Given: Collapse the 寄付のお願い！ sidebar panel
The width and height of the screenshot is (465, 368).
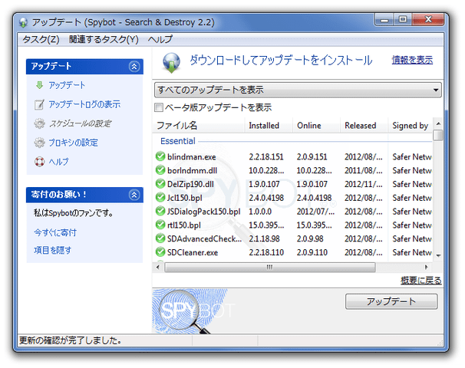Looking at the screenshot, I should pos(134,195).
